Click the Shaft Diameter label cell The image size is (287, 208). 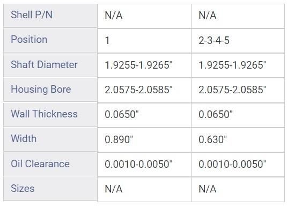[50, 65]
